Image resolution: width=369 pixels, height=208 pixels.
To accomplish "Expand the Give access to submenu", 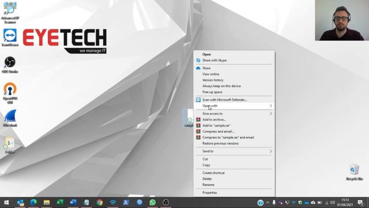I will tap(234, 114).
